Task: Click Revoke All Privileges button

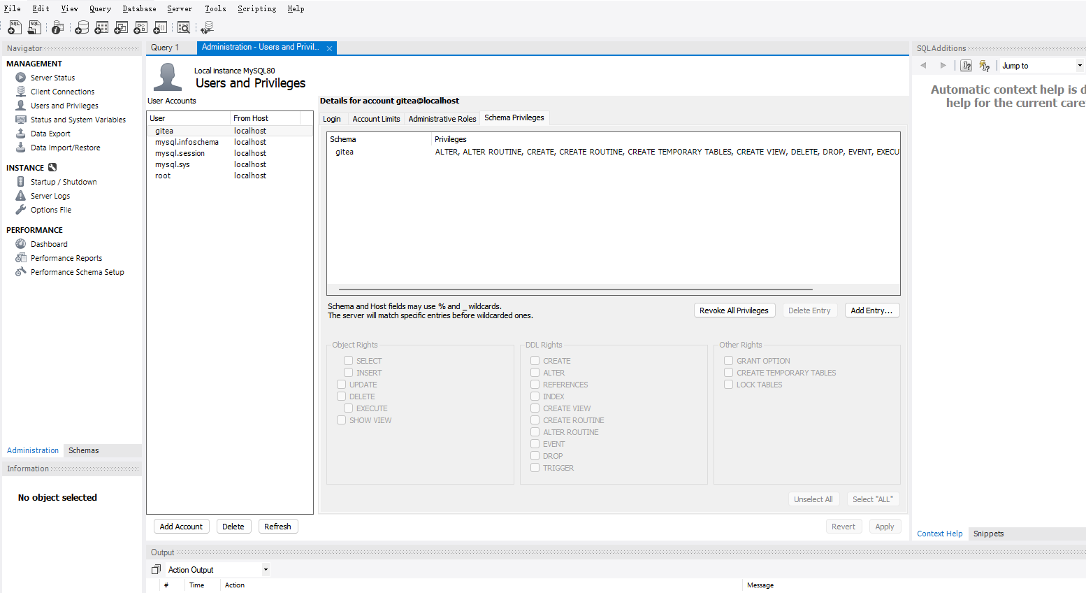Action: 734,310
